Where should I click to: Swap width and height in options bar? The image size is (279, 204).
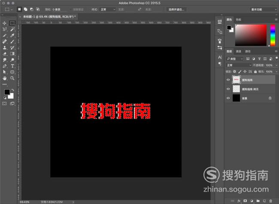click(139, 9)
